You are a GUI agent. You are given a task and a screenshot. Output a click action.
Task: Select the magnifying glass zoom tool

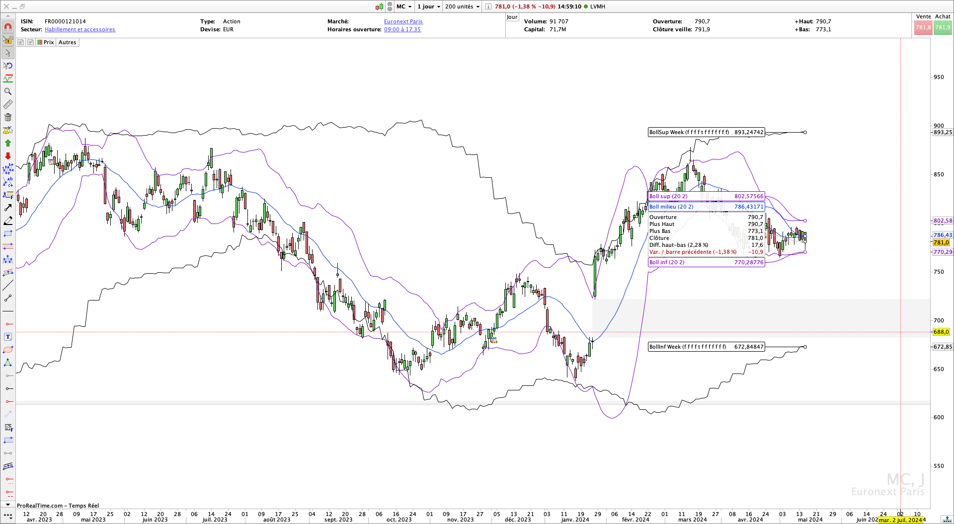pyautogui.click(x=8, y=91)
